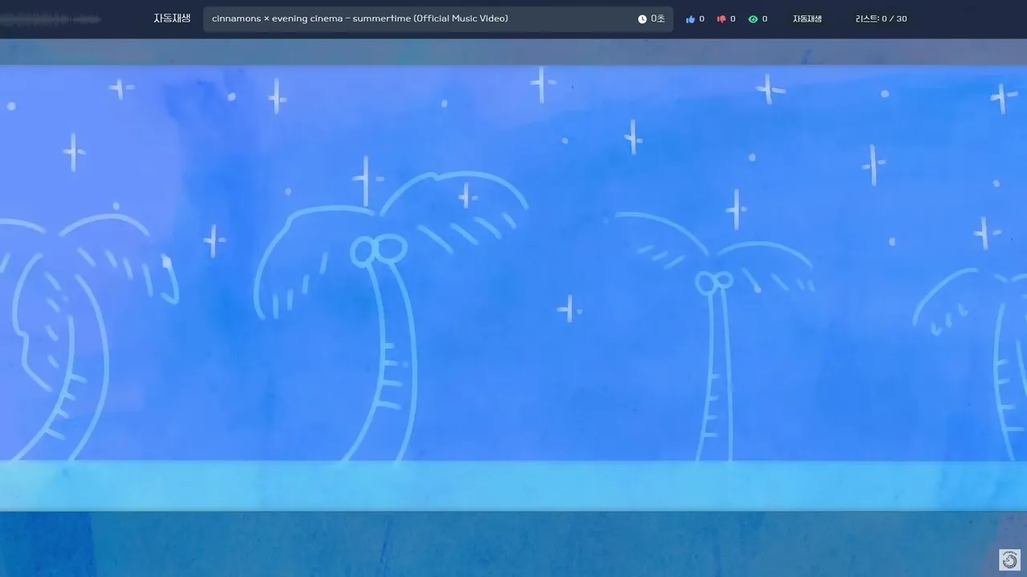Click the palm tree music video area

[x=513, y=308]
